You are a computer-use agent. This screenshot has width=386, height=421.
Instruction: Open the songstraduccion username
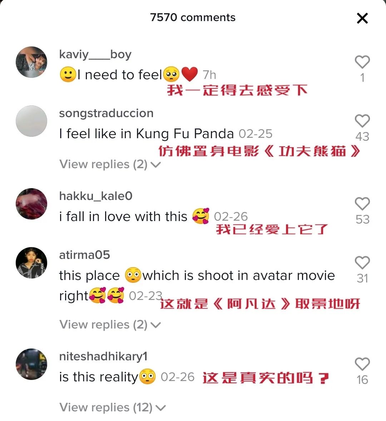106,113
